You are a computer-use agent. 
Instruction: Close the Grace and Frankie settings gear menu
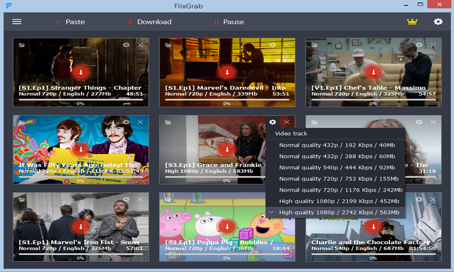[x=272, y=122]
